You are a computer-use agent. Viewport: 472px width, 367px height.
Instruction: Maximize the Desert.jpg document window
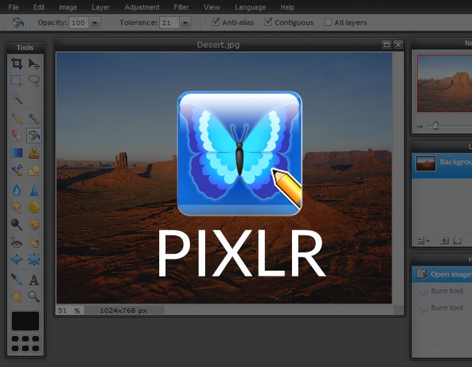(x=386, y=45)
